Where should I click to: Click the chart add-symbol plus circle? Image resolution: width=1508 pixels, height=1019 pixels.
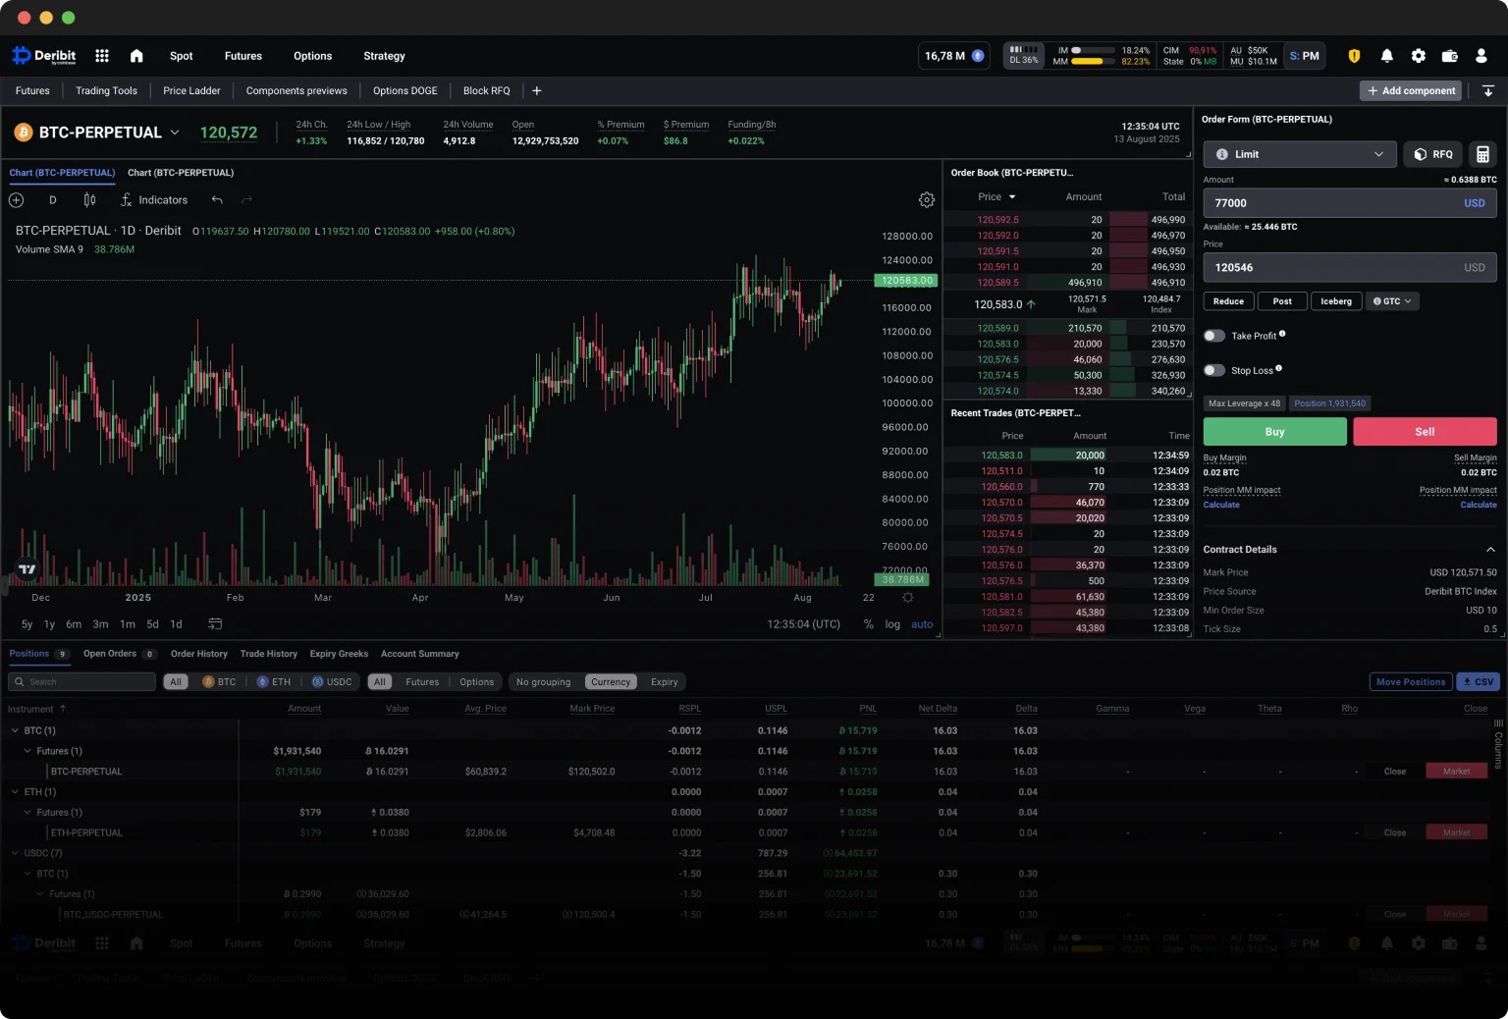(16, 200)
